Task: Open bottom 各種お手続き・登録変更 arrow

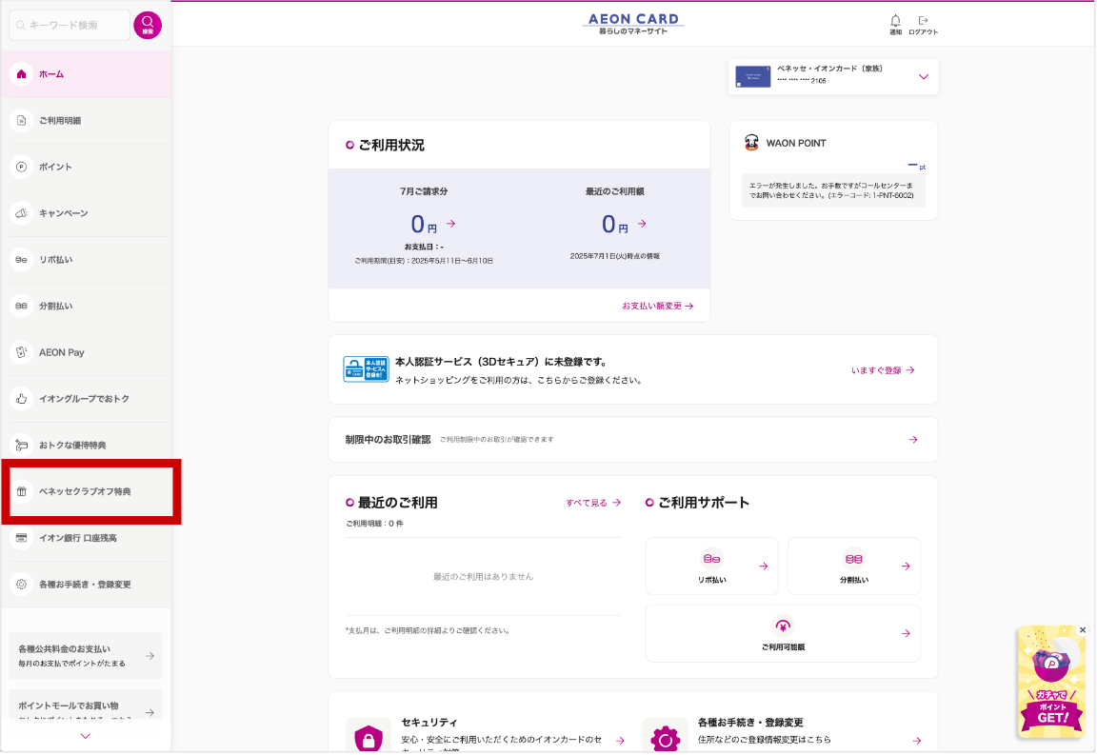Action: pyautogui.click(x=916, y=741)
